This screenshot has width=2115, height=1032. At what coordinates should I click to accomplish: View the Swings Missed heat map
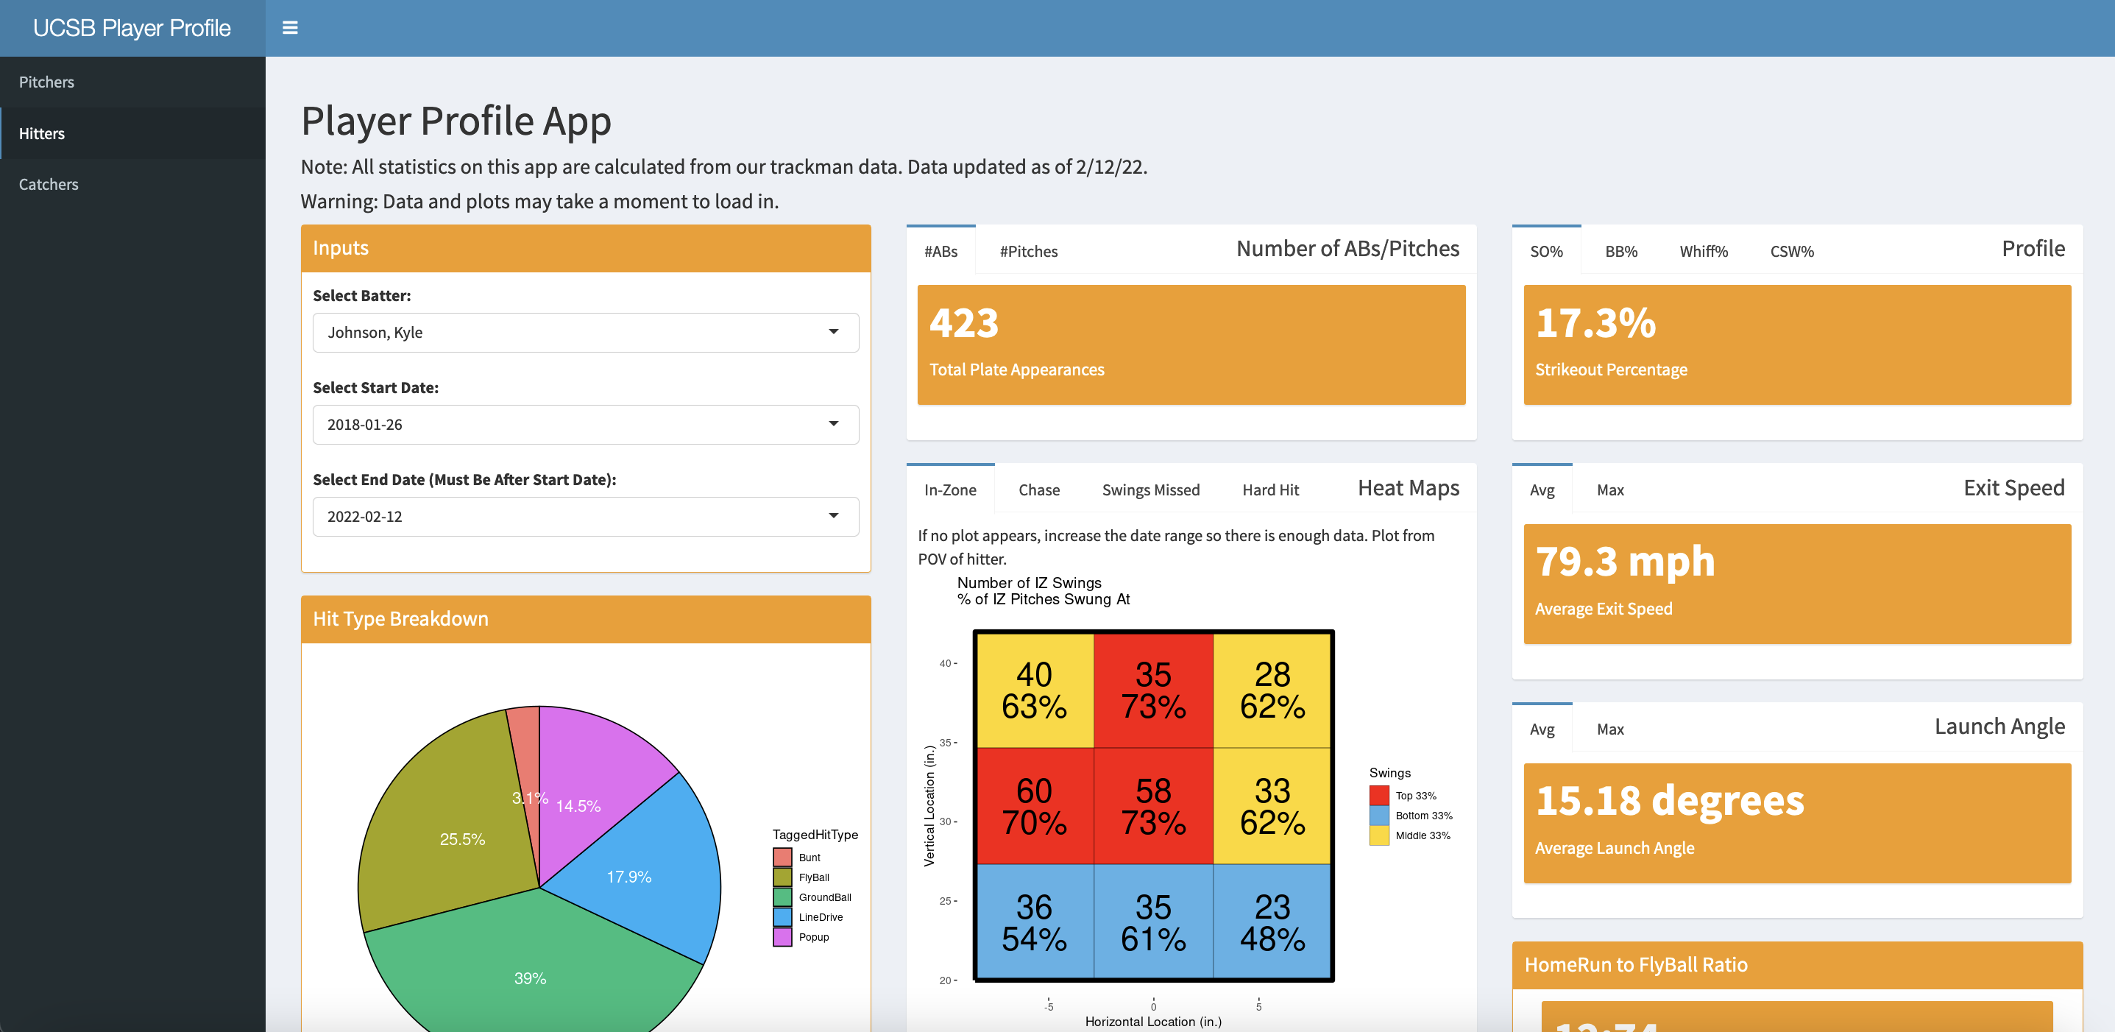(1150, 490)
